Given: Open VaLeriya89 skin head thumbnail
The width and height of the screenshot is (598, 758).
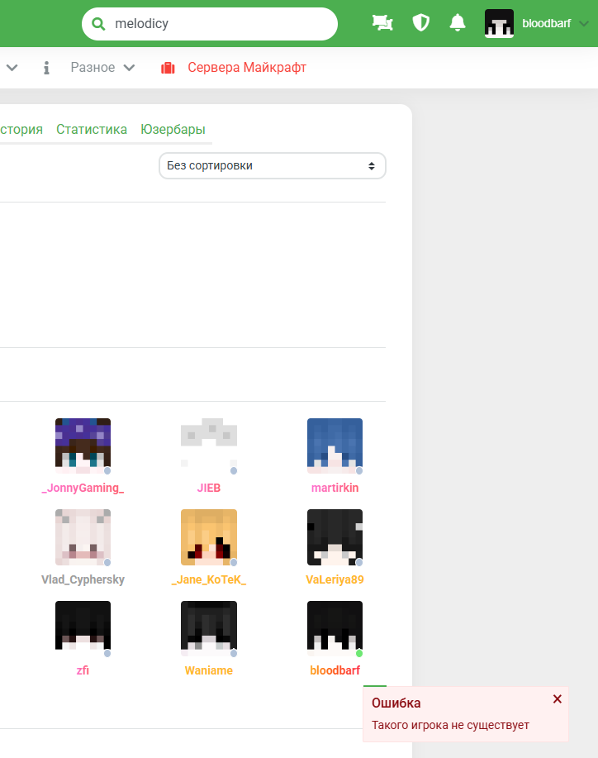Looking at the screenshot, I should (335, 537).
